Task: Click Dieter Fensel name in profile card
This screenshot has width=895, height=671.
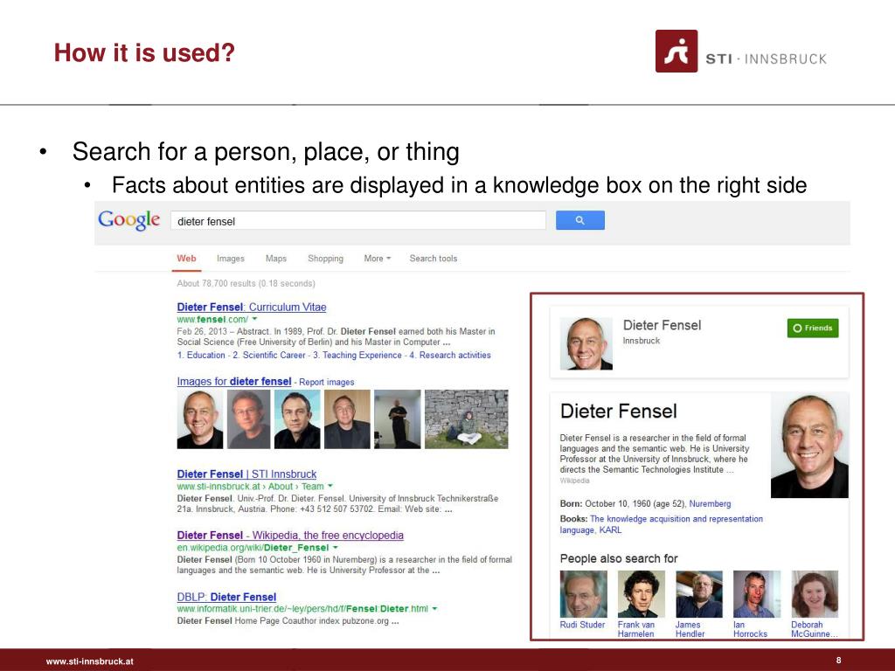Action: (x=663, y=325)
